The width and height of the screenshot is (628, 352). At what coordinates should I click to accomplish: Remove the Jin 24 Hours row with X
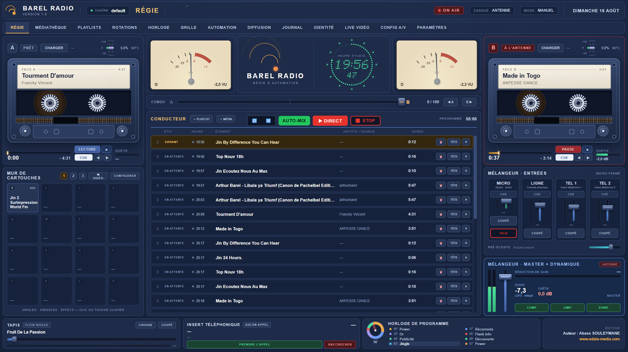click(466, 257)
